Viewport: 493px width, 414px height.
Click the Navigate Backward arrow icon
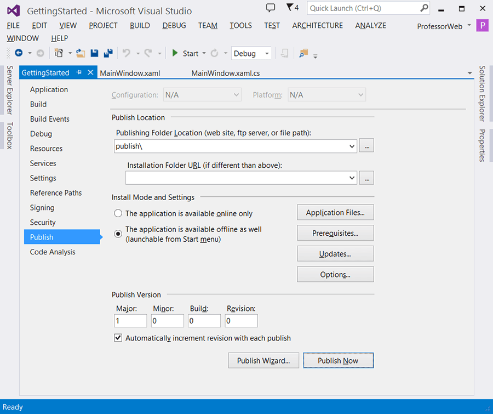[x=19, y=53]
